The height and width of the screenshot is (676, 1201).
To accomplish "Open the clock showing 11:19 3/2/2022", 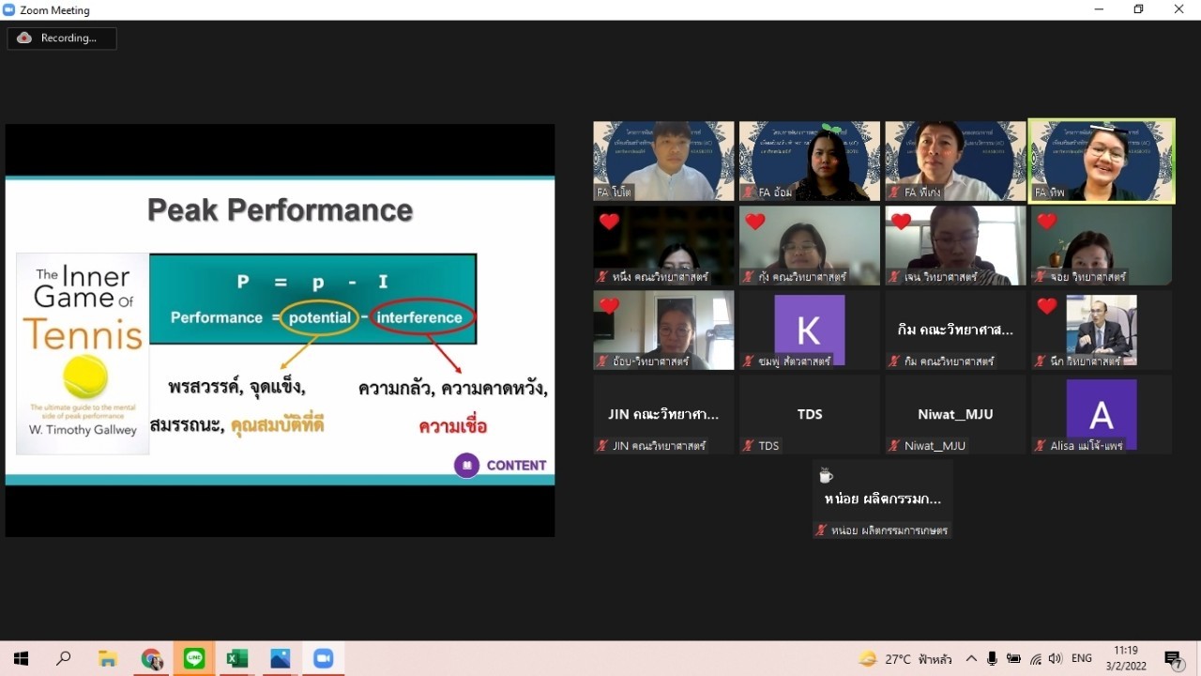I will 1126,658.
